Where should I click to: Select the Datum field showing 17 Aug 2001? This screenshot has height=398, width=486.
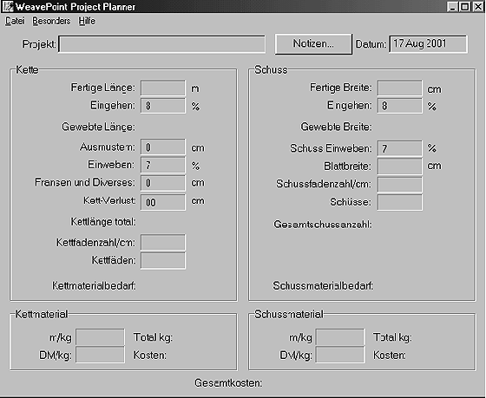[x=428, y=44]
